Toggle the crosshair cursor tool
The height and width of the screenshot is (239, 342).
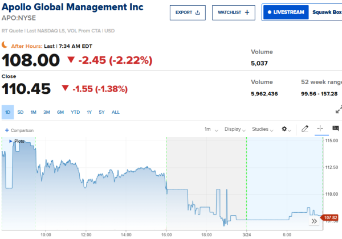[x=320, y=129]
